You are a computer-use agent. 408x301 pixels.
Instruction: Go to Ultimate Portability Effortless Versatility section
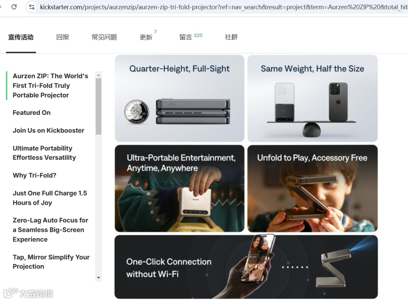tap(44, 153)
